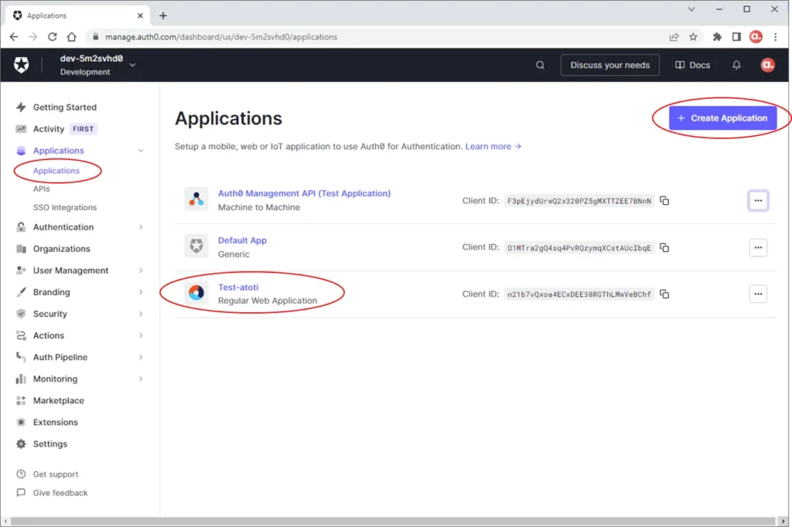Go to Getting Started
The height and width of the screenshot is (527, 792).
65,107
